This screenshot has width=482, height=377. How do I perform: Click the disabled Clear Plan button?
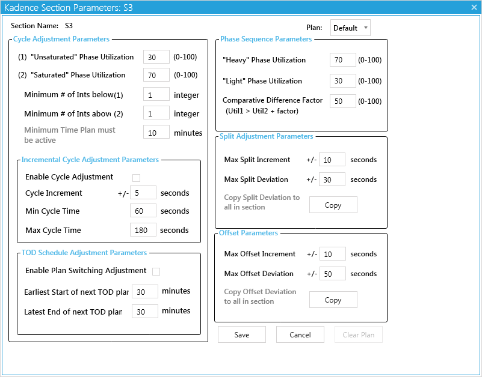pyautogui.click(x=358, y=334)
